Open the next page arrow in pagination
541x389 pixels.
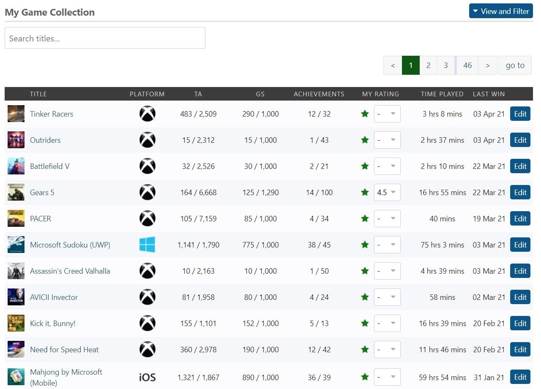pos(488,65)
